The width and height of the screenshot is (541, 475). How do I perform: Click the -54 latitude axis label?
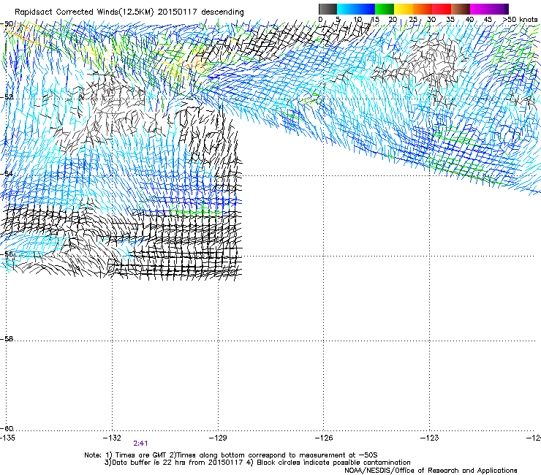click(7, 173)
